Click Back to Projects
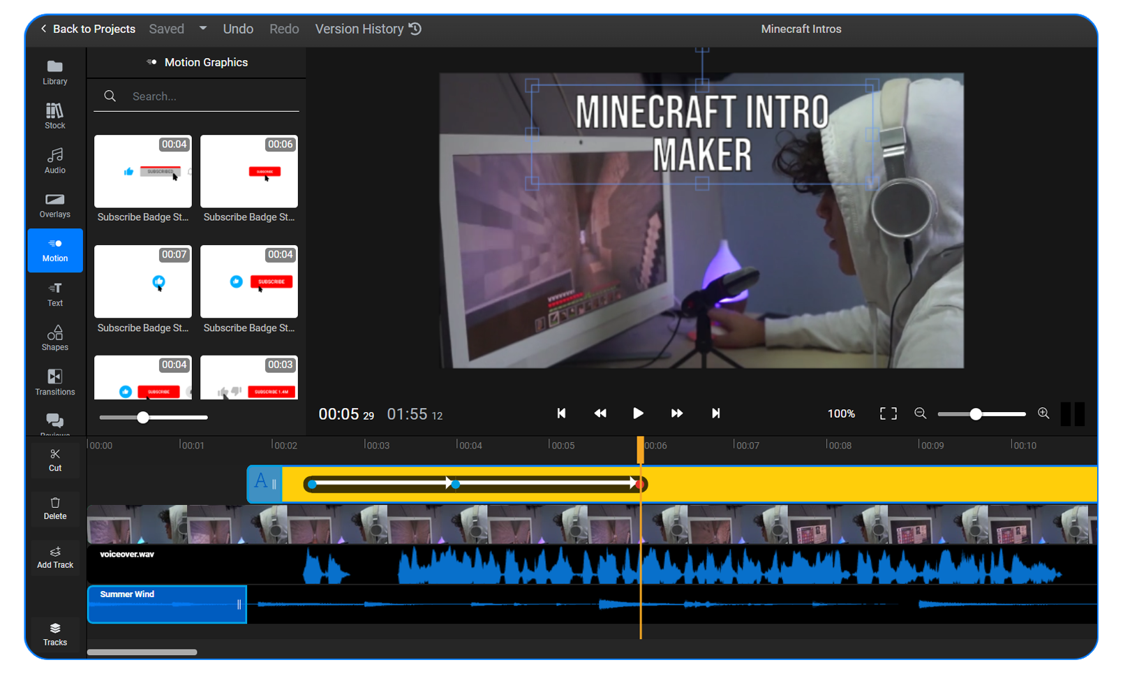The height and width of the screenshot is (674, 1123). click(89, 29)
